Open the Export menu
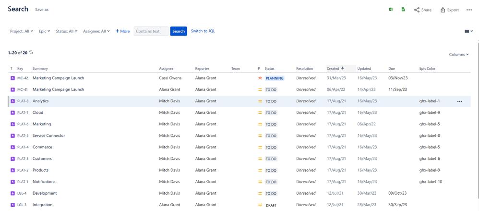The width and height of the screenshot is (479, 211). coord(449,10)
